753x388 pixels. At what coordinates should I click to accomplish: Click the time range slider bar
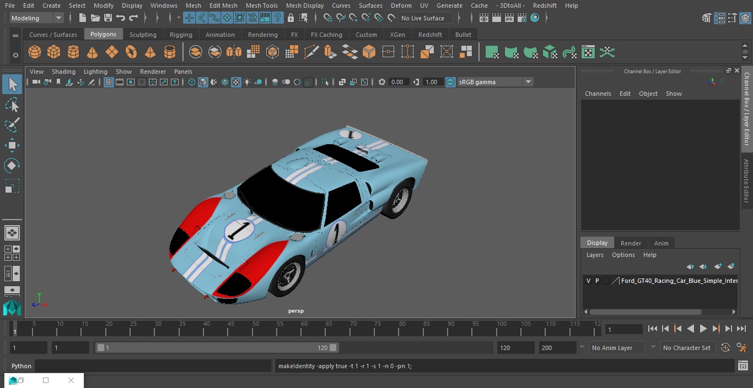[x=217, y=348]
